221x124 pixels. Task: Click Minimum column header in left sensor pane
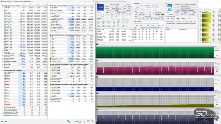[x=29, y=4]
